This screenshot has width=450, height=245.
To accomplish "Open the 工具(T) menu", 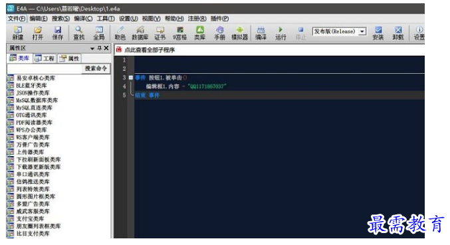I will (106, 19).
